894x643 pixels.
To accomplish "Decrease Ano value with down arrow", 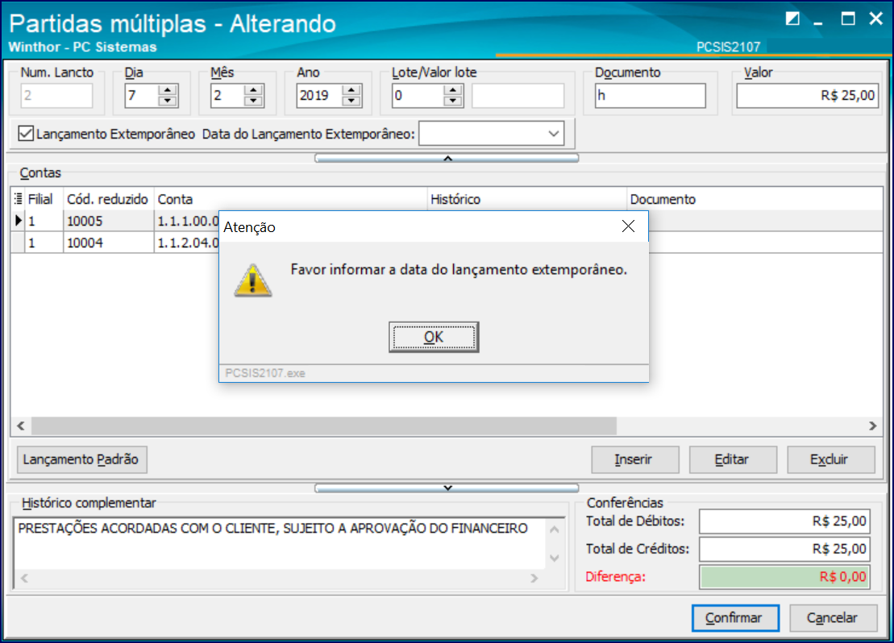I will pyautogui.click(x=351, y=101).
